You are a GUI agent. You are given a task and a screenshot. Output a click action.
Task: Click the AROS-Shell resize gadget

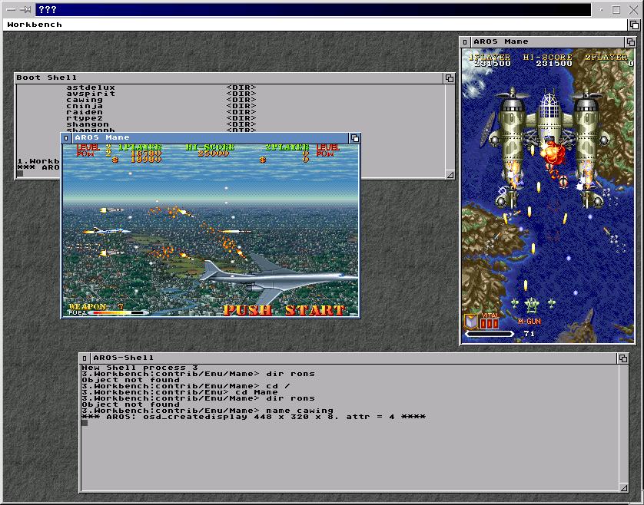click(x=622, y=487)
